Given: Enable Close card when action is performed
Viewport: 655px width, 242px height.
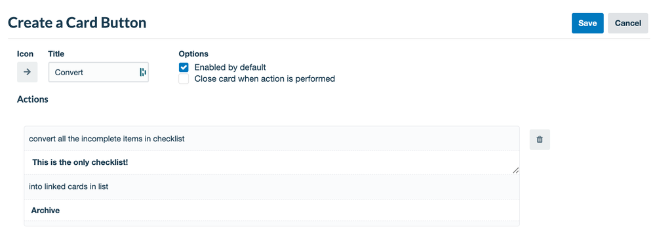Looking at the screenshot, I should click(184, 78).
